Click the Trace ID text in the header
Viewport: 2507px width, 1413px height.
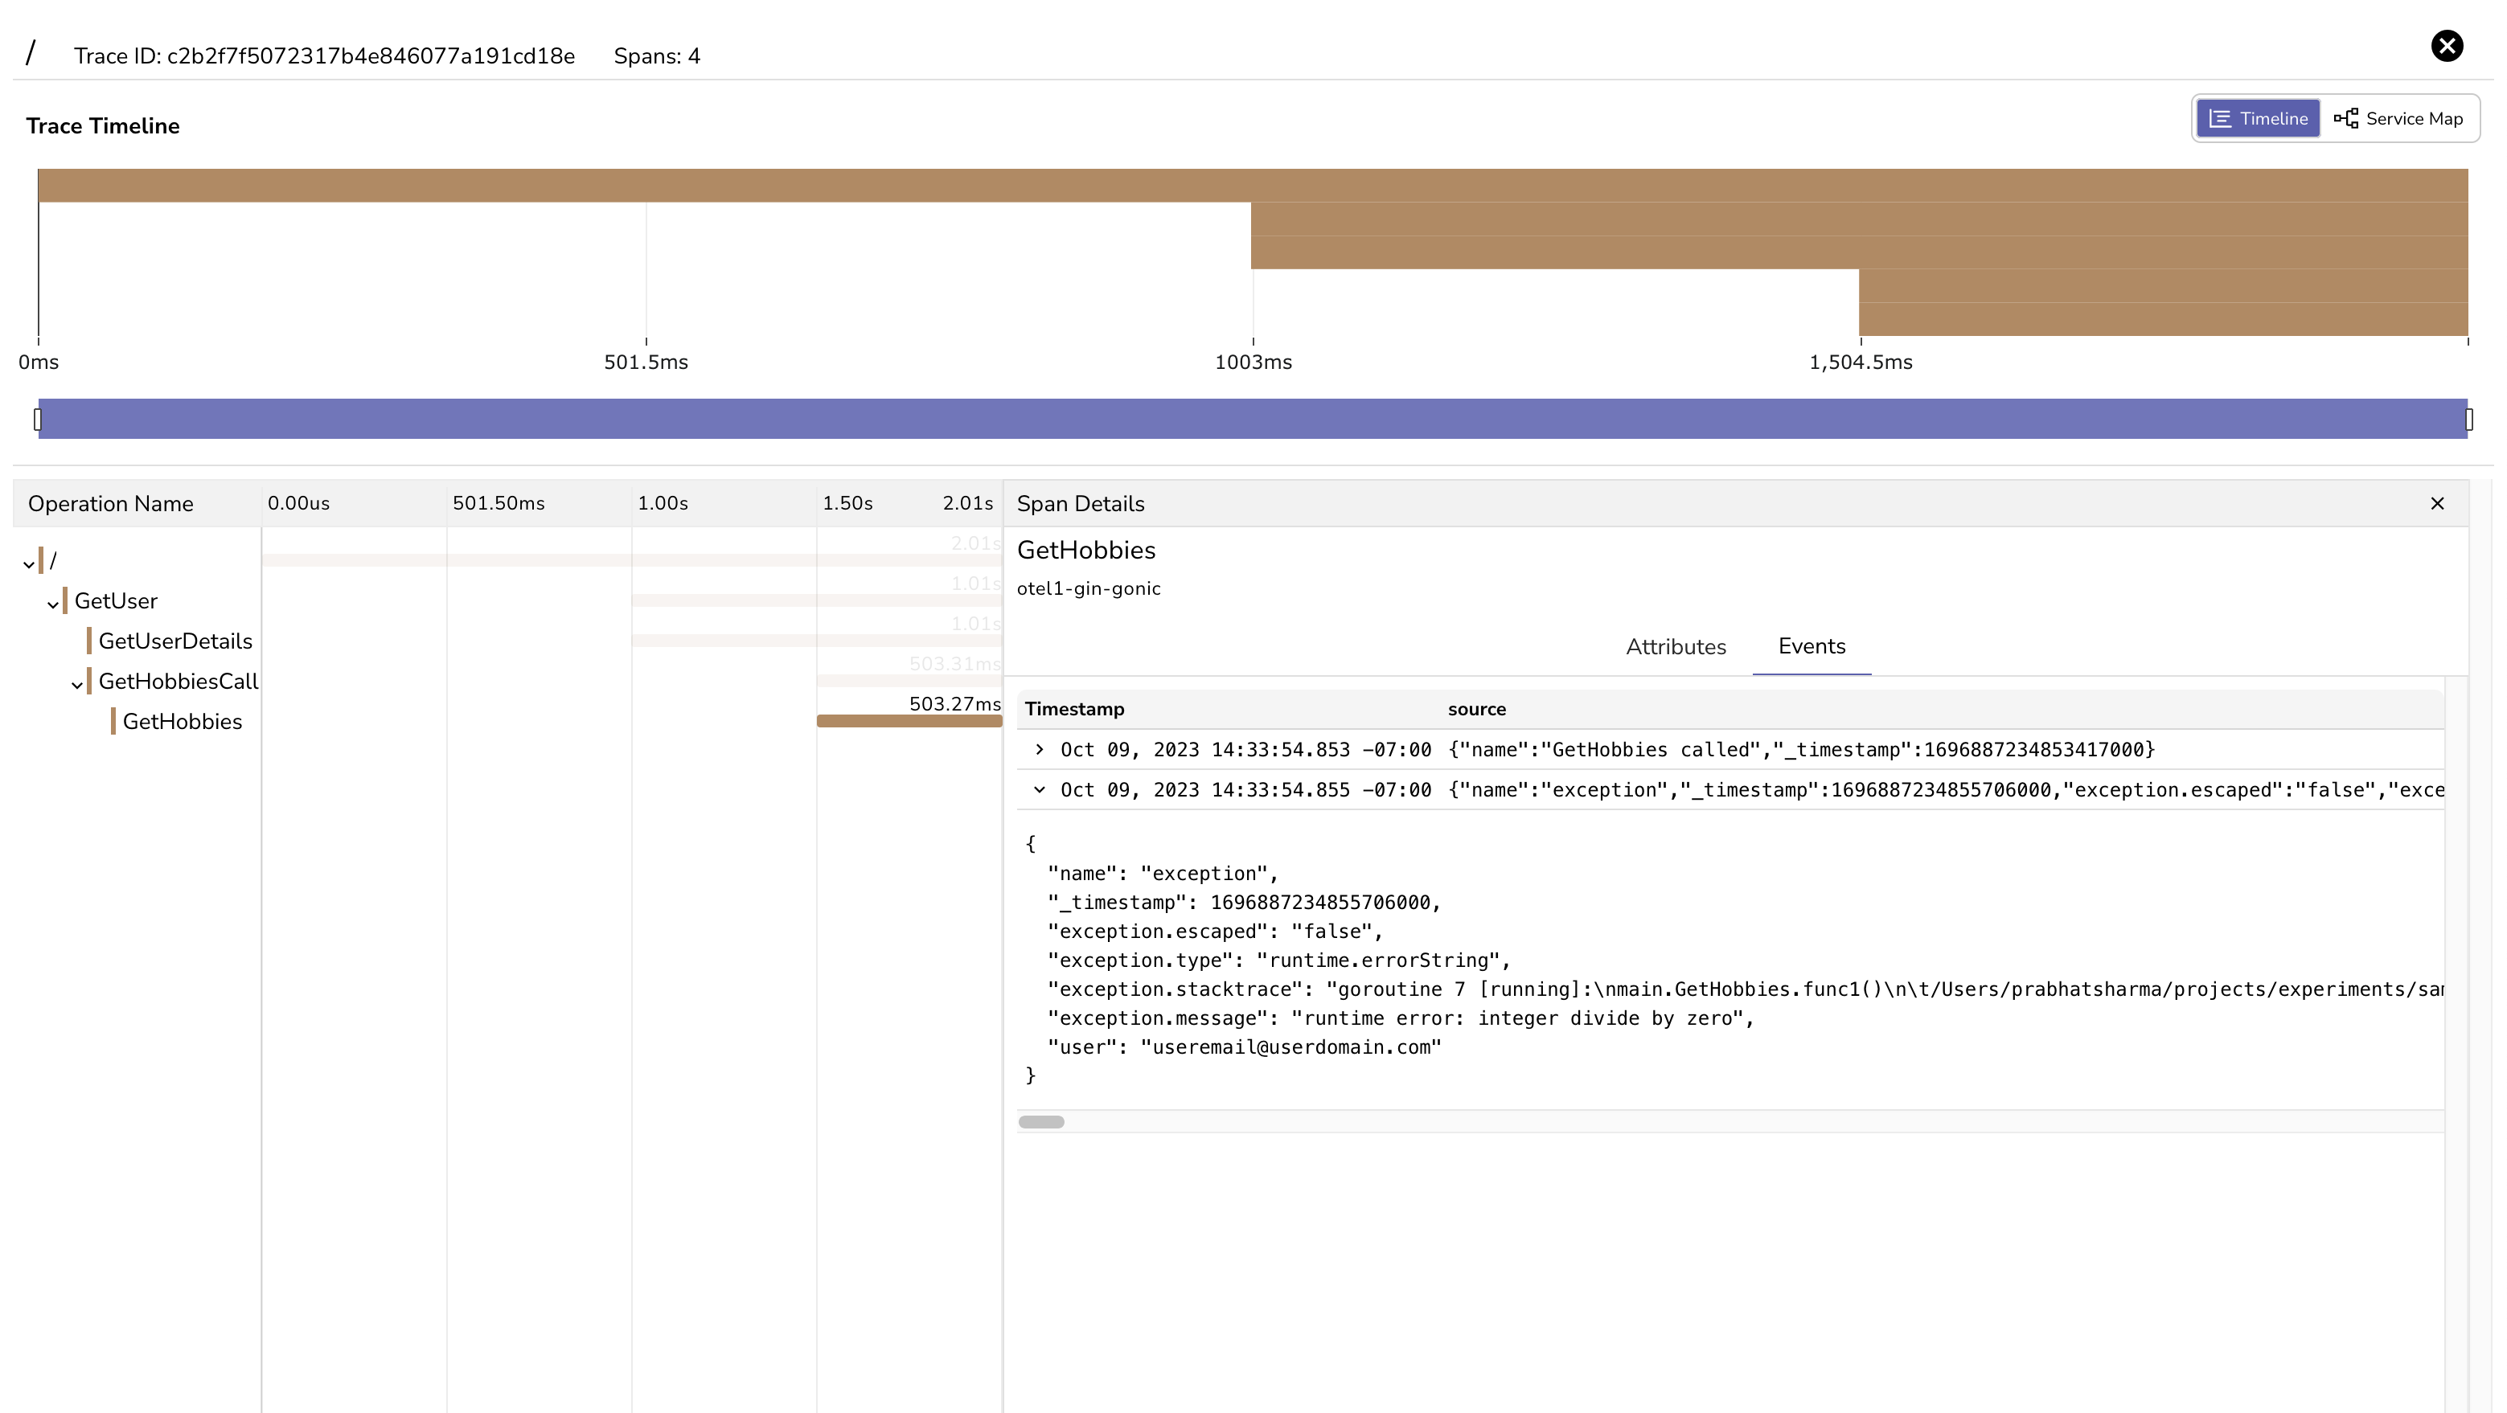325,55
